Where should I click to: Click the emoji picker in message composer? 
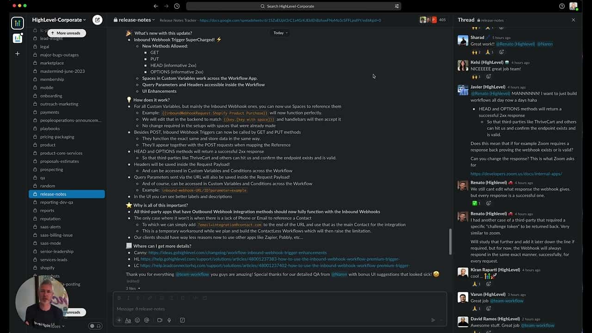pos(137,320)
